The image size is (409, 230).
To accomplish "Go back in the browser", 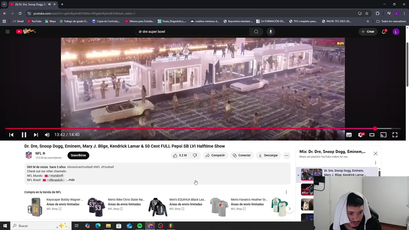I will [x=4, y=13].
